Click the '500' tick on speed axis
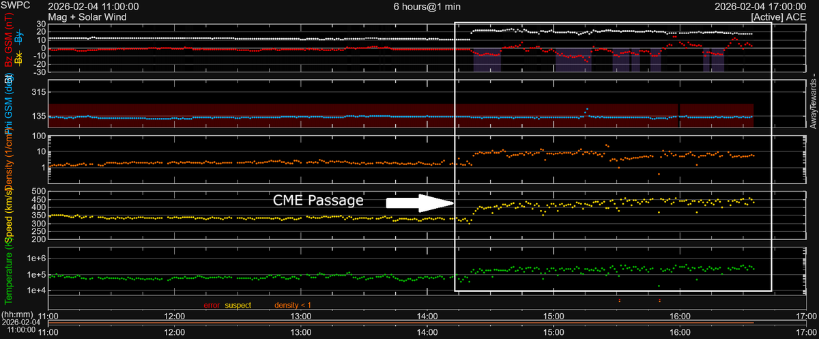This screenshot has width=819, height=339. click(x=38, y=191)
